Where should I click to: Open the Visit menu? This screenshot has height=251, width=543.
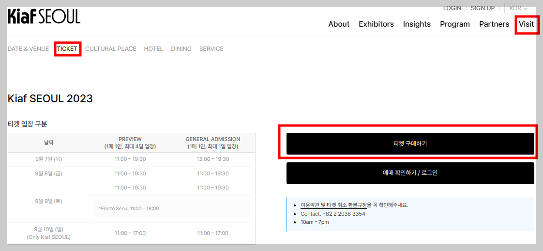527,24
